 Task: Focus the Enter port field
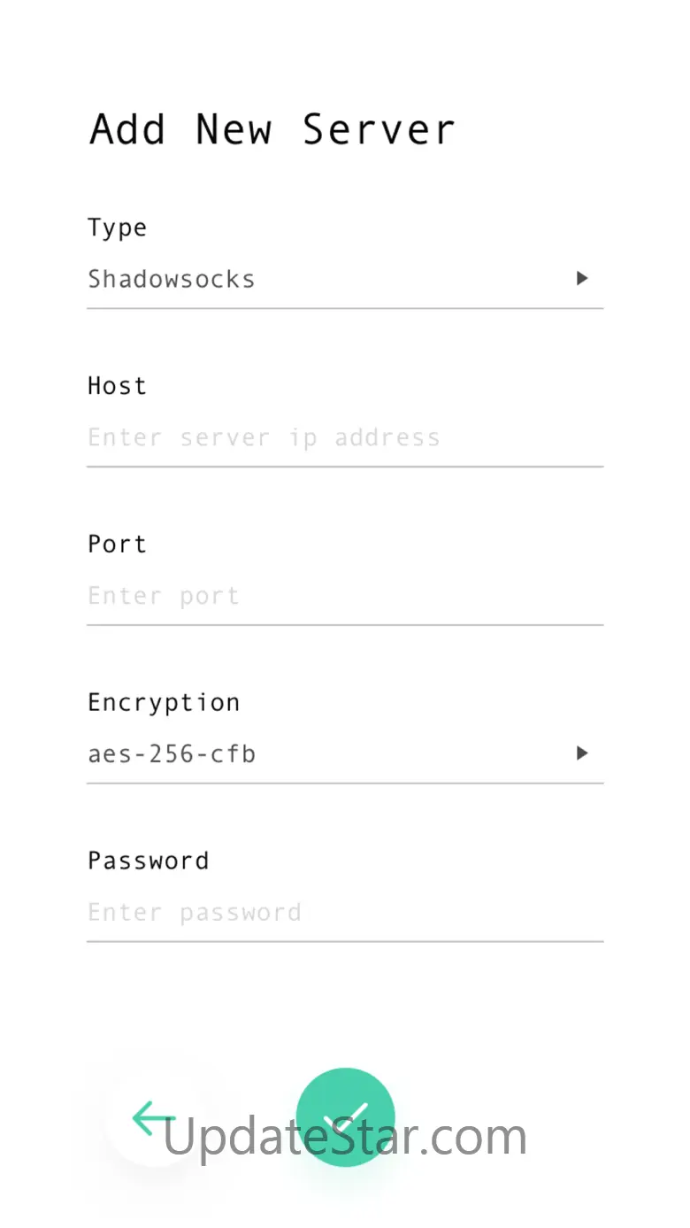pos(164,596)
